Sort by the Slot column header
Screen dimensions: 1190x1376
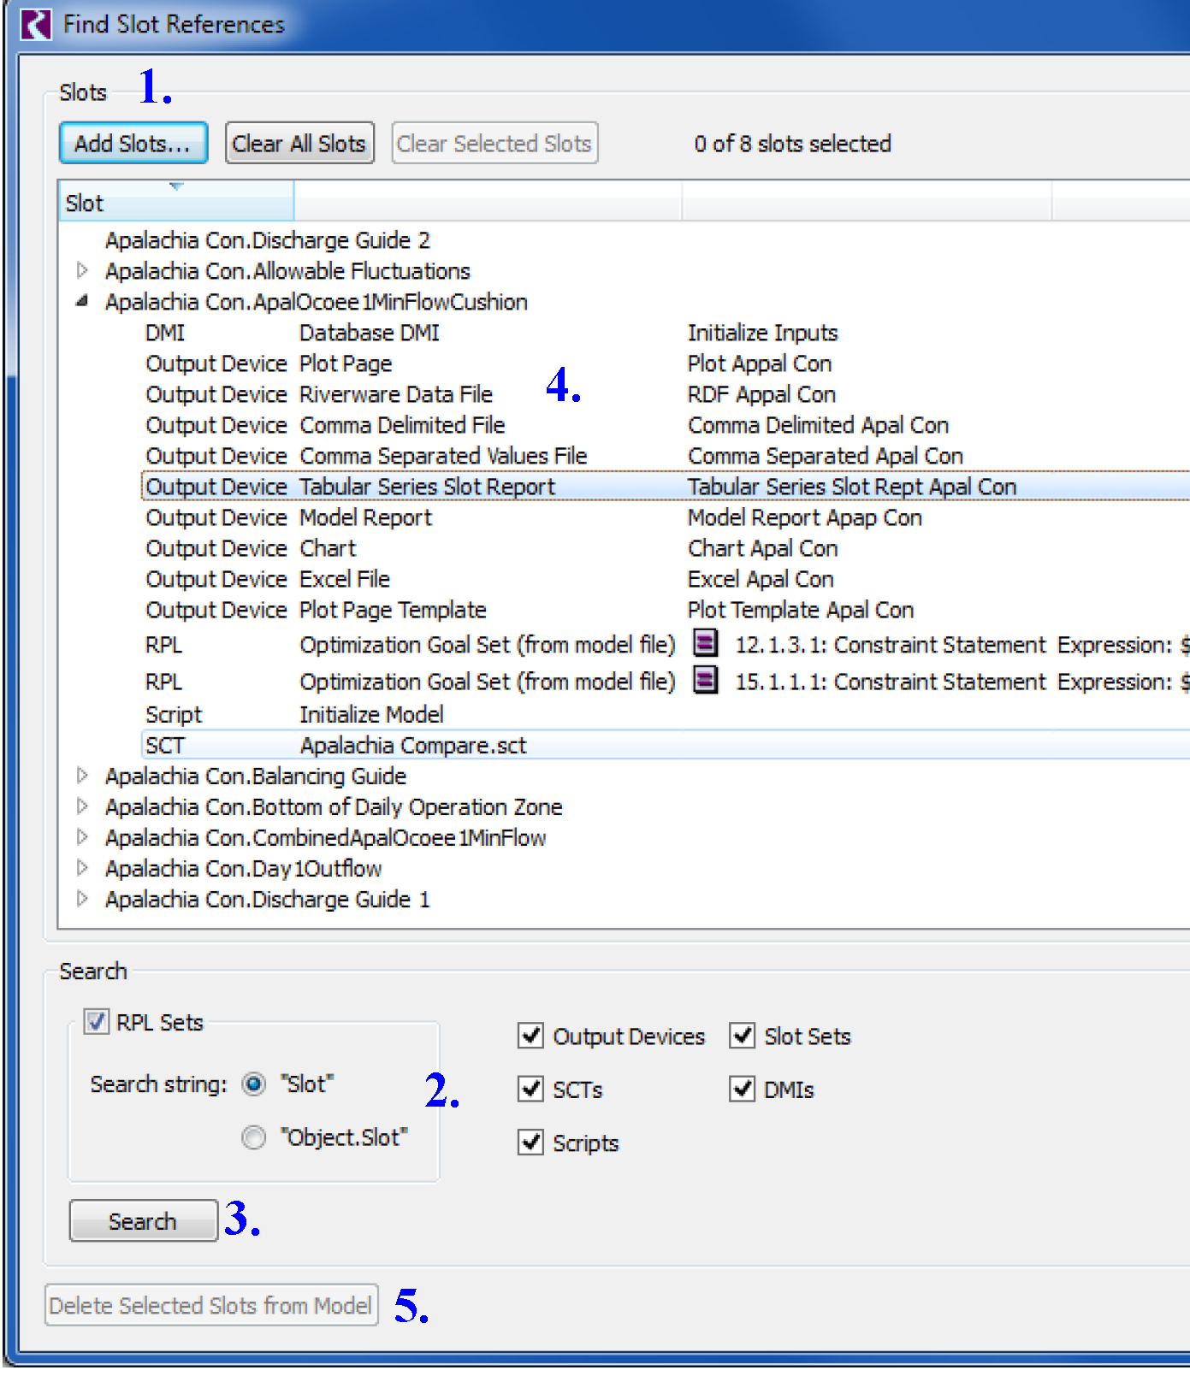[x=175, y=204]
